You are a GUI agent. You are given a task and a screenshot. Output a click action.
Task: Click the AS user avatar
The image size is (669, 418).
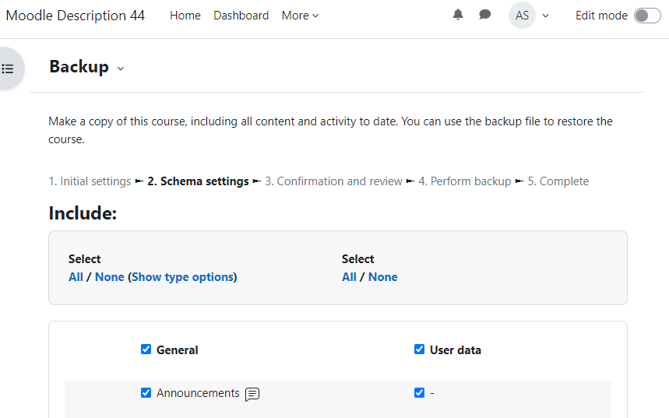click(x=522, y=16)
